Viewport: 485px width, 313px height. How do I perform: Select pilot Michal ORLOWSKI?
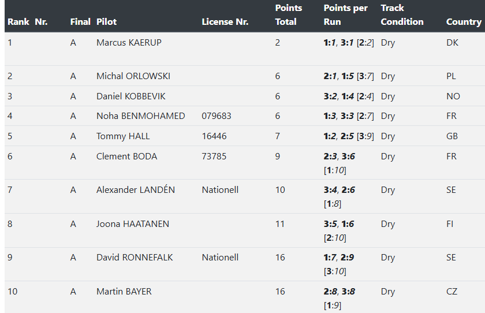click(x=133, y=76)
